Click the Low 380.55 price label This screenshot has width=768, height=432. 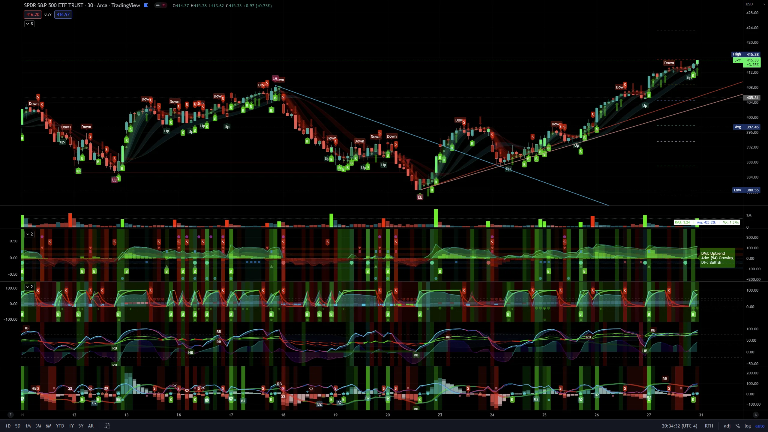click(x=746, y=190)
